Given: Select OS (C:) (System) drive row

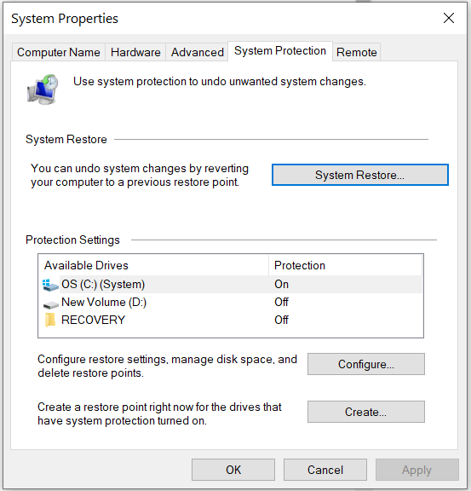Looking at the screenshot, I should pos(231,285).
